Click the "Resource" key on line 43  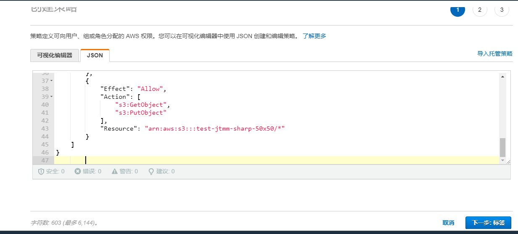click(119, 129)
